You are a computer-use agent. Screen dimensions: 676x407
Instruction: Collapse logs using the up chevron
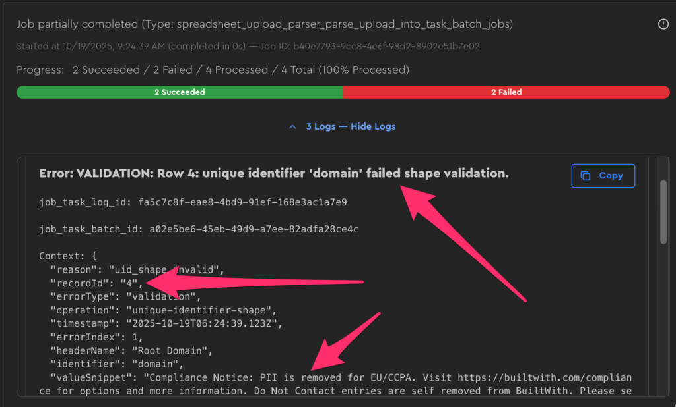293,126
